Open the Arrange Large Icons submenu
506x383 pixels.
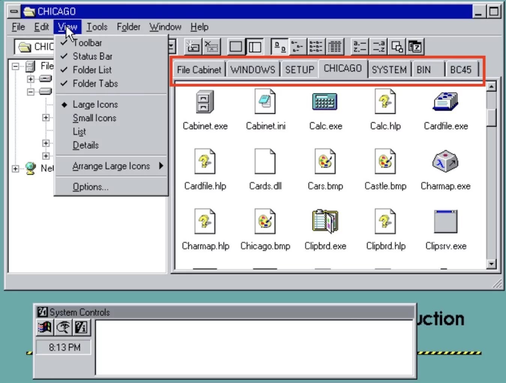point(111,166)
